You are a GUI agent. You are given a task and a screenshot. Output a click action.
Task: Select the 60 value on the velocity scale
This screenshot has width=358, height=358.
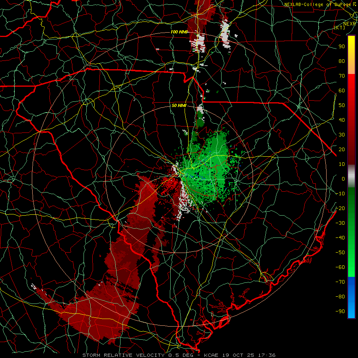point(342,91)
